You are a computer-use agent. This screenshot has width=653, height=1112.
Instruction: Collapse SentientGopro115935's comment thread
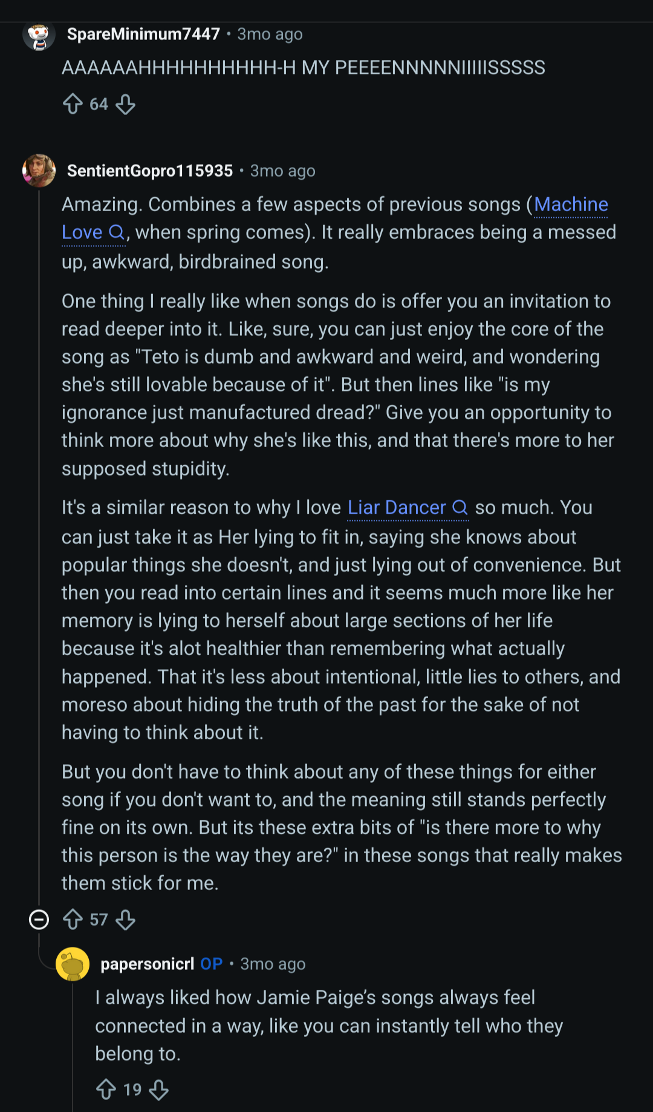click(x=39, y=920)
